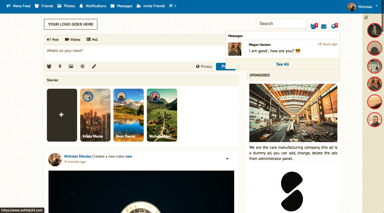The height and width of the screenshot is (213, 384).
Task: Open Krista Mante's story thumbnail
Action: 95,115
